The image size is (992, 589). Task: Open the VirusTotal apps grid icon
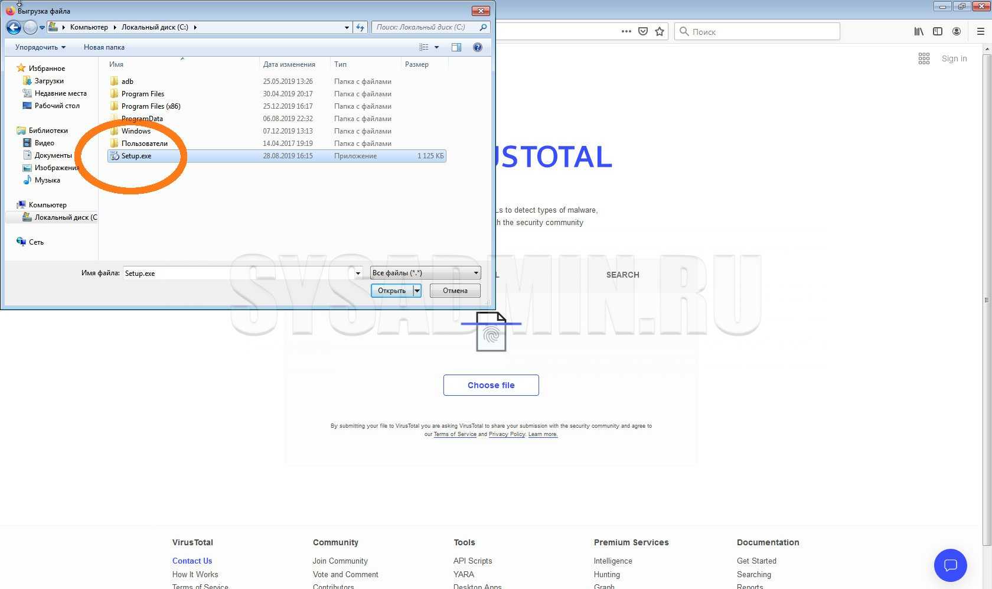point(924,58)
